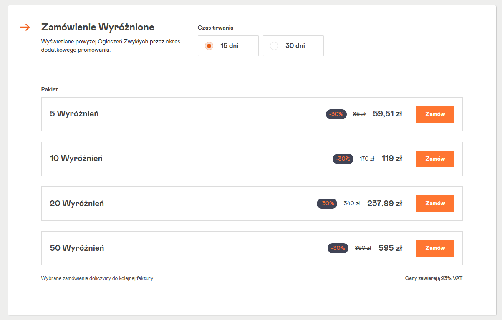The height and width of the screenshot is (320, 502).
Task: Select the 30 dni duration option
Action: coord(274,46)
